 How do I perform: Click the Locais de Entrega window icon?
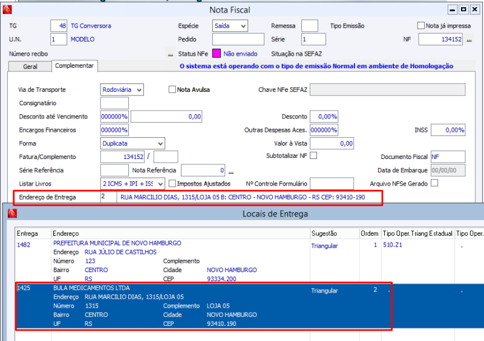[x=11, y=213]
